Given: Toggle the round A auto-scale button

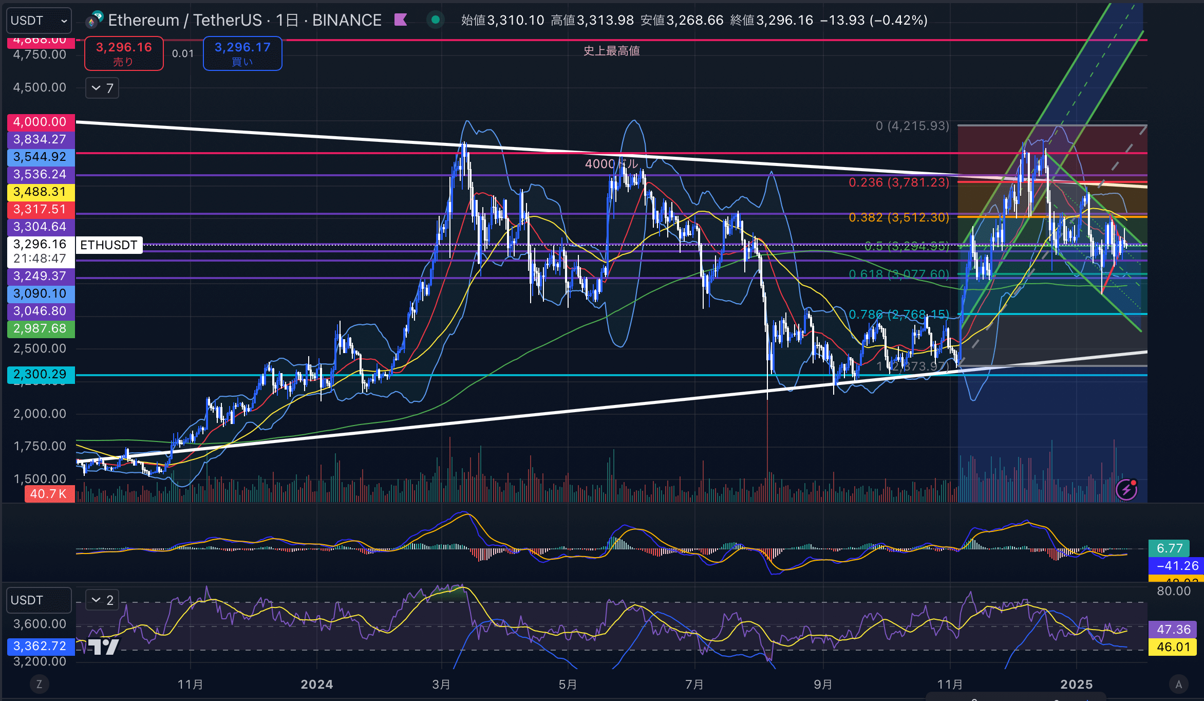Looking at the screenshot, I should click(1179, 684).
